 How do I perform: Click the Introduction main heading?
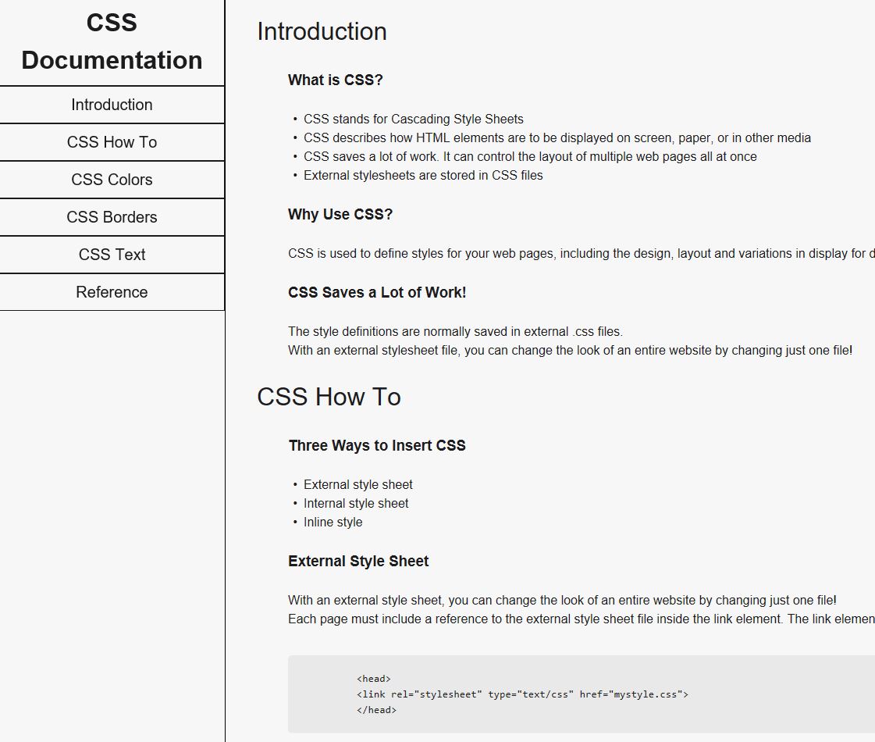[322, 31]
